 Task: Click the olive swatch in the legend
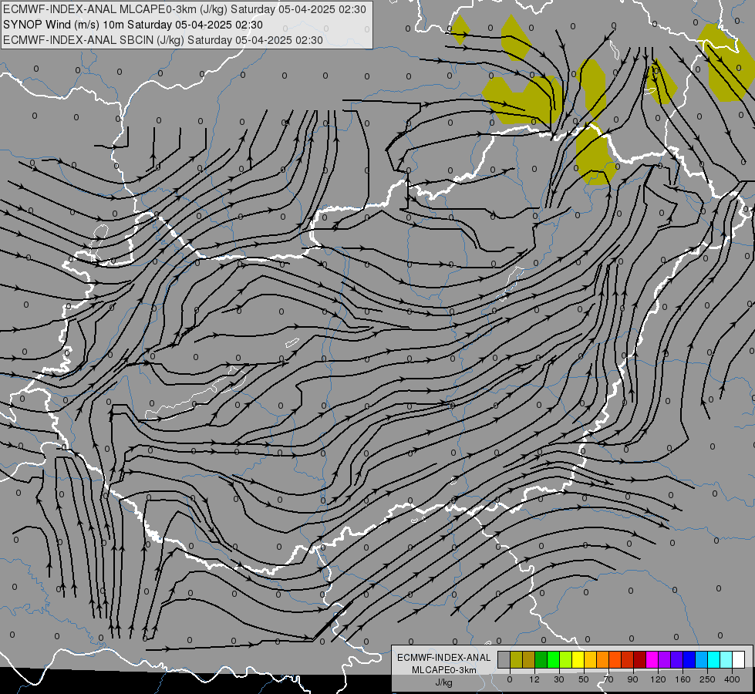pos(516,659)
